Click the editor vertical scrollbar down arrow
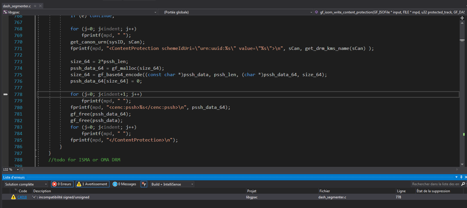The height and width of the screenshot is (208, 467). [462, 165]
